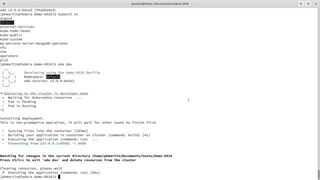This screenshot has width=320, height=180.
Task: Open a new terminal tab via the top-left icon
Action: click(x=4, y=3)
